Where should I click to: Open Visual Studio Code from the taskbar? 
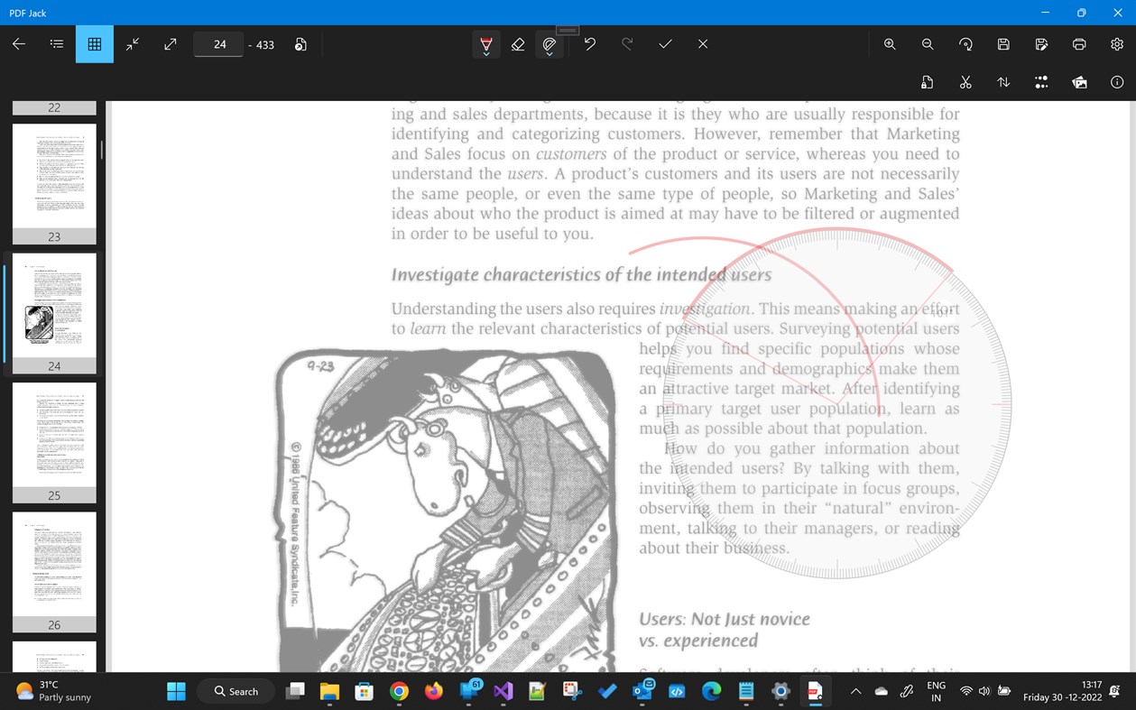tap(503, 691)
